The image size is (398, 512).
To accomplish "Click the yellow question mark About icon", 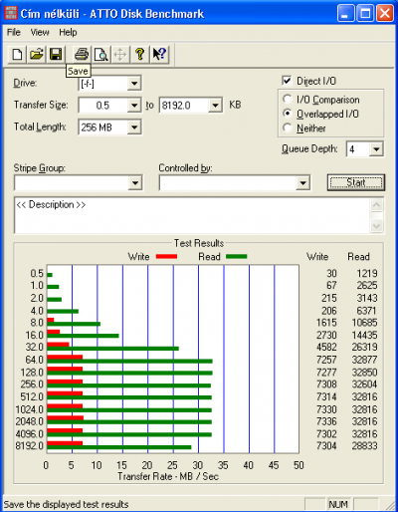I will (139, 54).
